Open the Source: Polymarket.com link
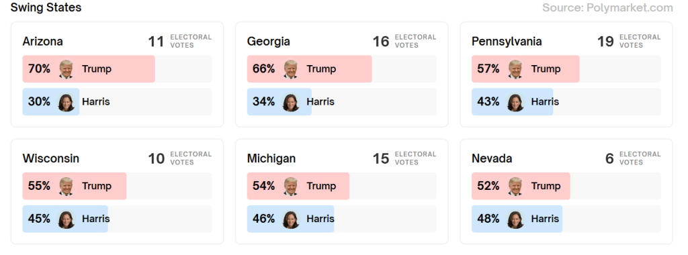The height and width of the screenshot is (255, 688). point(607,8)
